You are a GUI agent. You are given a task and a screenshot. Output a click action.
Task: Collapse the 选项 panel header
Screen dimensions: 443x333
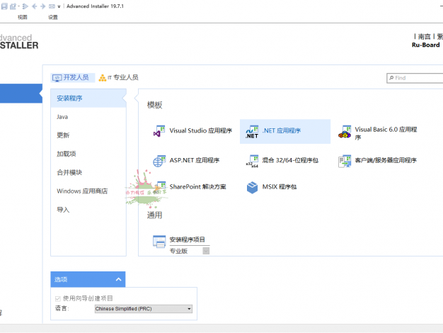point(88,280)
